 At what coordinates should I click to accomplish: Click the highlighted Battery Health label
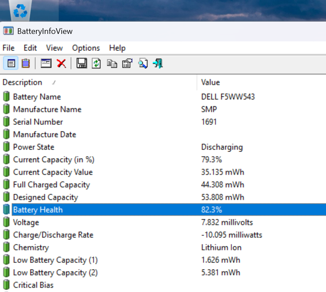pos(38,210)
